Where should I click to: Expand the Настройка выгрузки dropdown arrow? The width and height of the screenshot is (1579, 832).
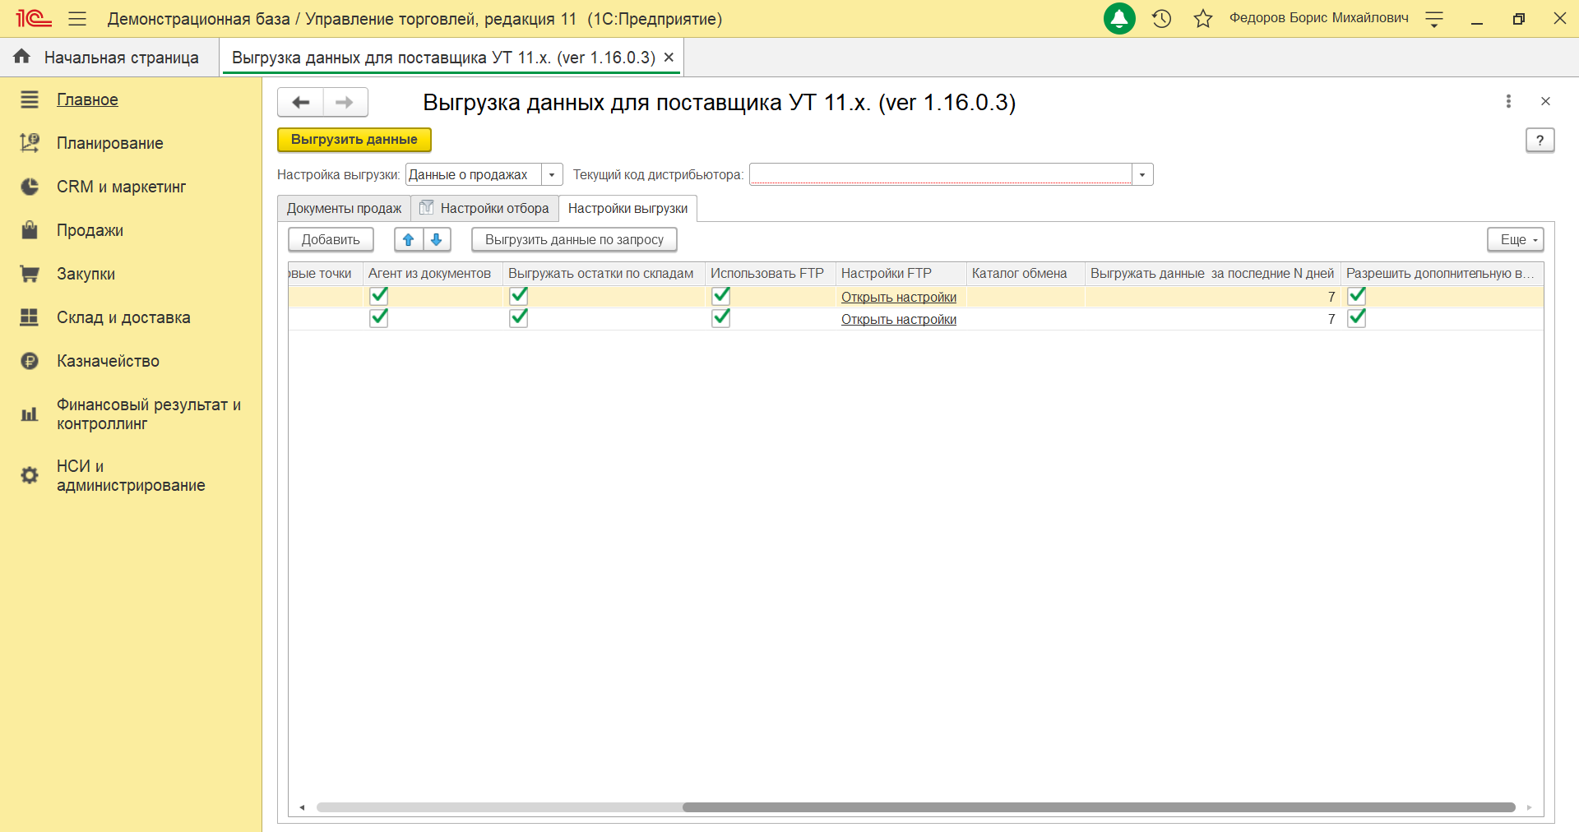[552, 174]
